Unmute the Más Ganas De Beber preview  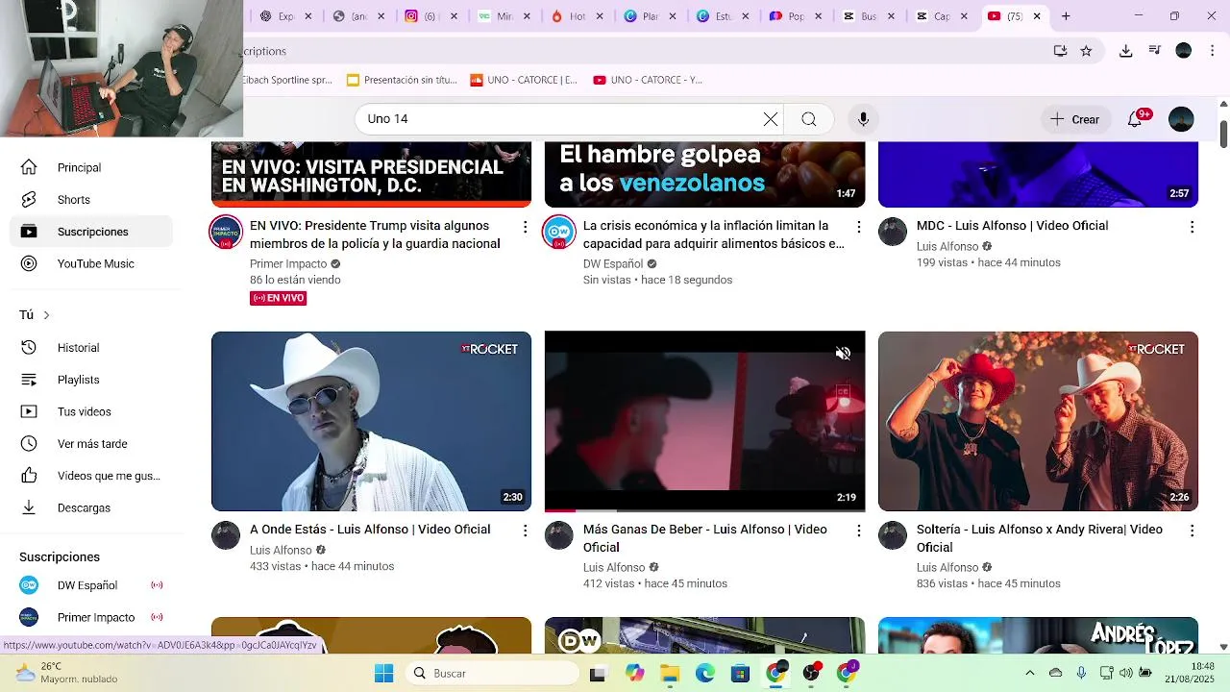pyautogui.click(x=843, y=354)
